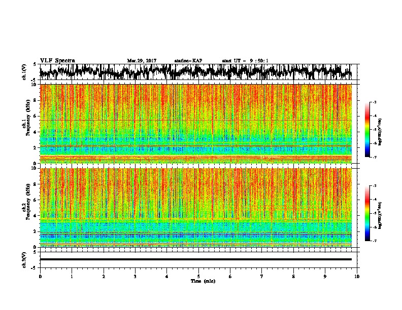Screen dimensions: 402x310
Task: Click the "VLF Spectra" plot title
Action: point(57,61)
